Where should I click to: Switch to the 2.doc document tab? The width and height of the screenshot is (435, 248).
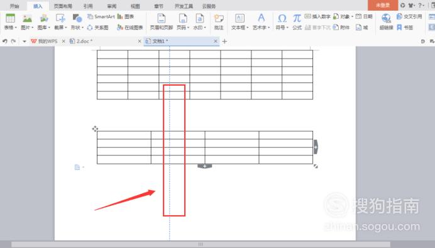(x=81, y=41)
